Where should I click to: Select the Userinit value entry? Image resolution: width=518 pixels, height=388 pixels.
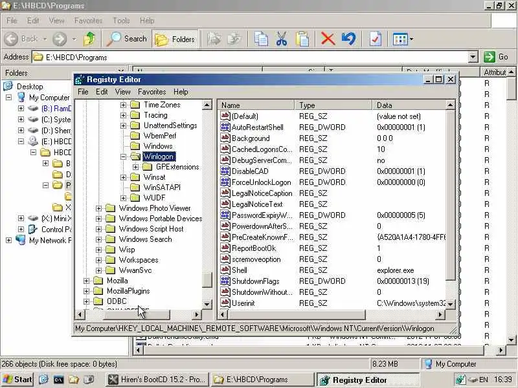pos(243,303)
